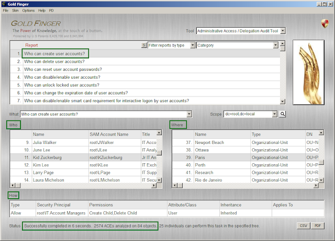Click Who table scroll-down arrow
Image resolution: width=335 pixels, height=241 pixels.
pyautogui.click(x=159, y=180)
